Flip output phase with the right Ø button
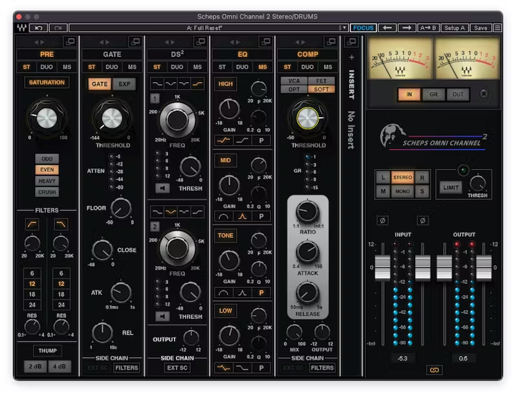Image resolution: width=516 pixels, height=396 pixels. pyautogui.click(x=423, y=220)
